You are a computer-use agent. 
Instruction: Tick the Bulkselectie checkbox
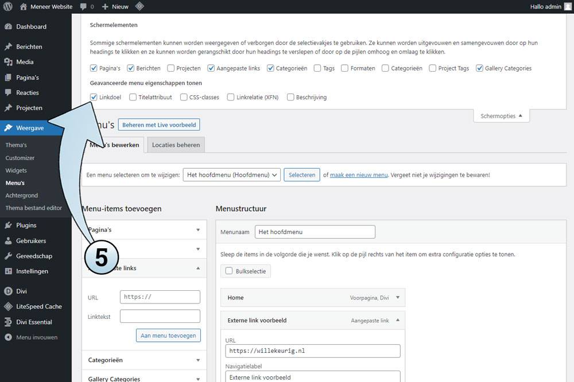(x=229, y=271)
